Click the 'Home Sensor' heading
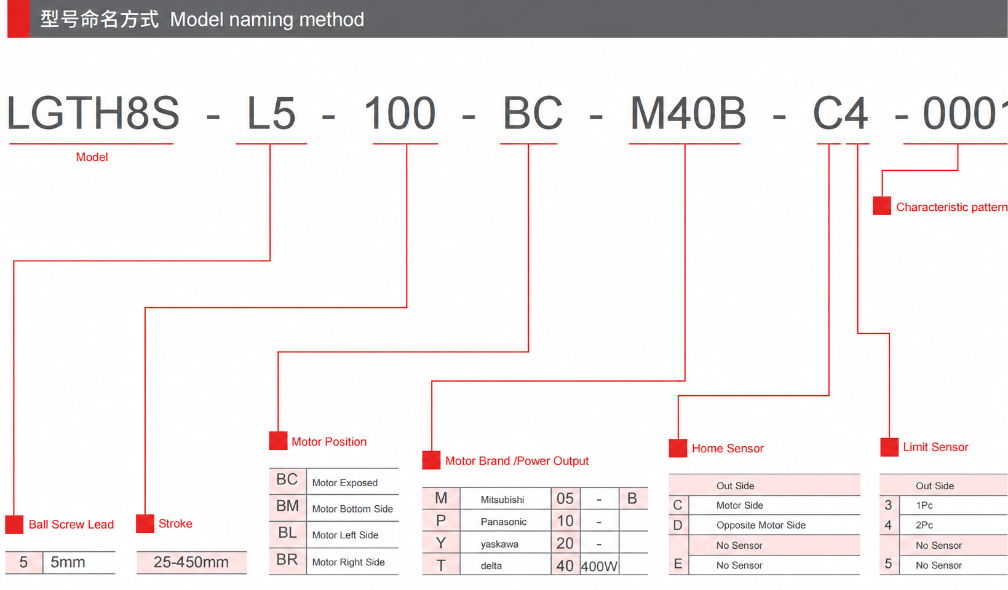 pyautogui.click(x=728, y=449)
